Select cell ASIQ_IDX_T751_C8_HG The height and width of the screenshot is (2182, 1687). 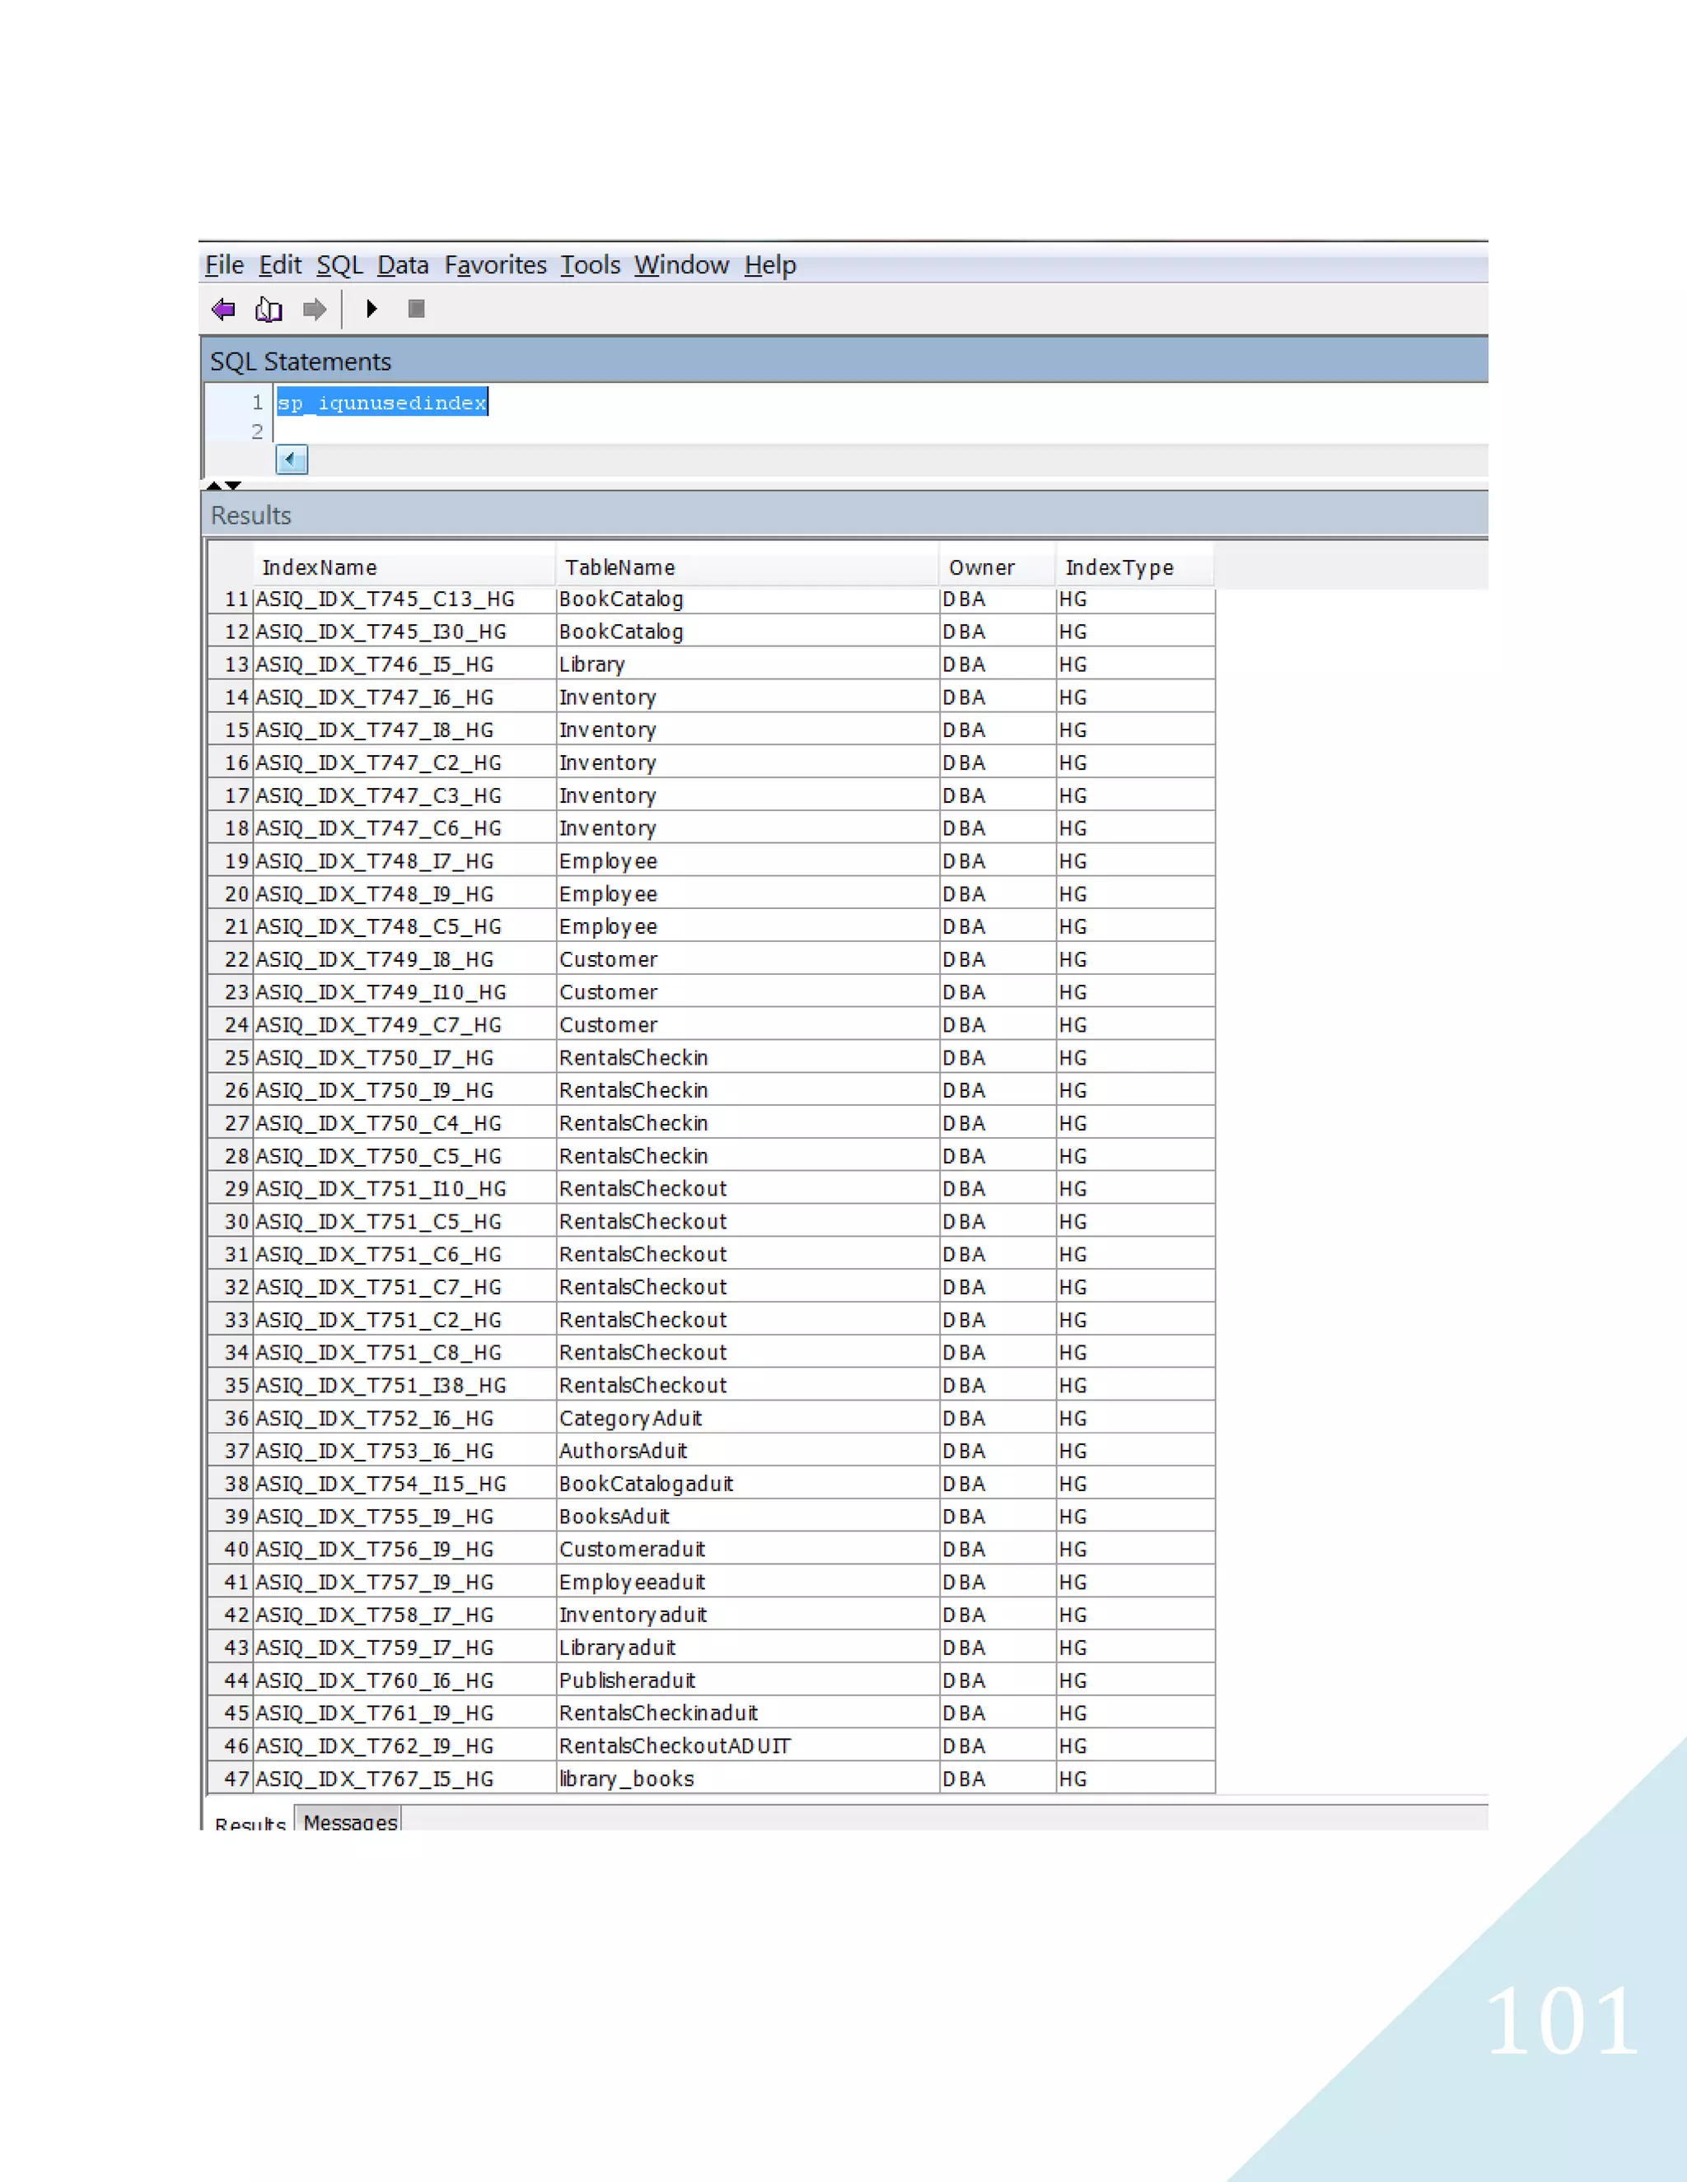pyautogui.click(x=404, y=1353)
